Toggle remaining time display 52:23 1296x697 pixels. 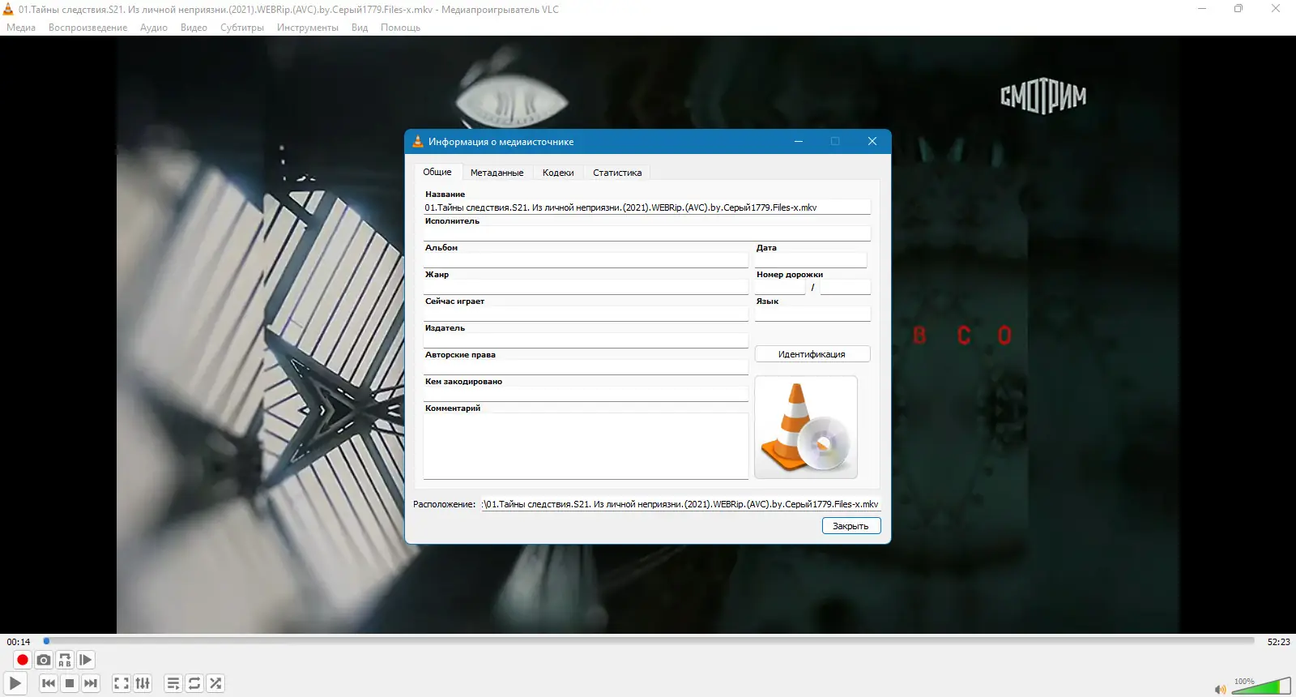point(1279,642)
